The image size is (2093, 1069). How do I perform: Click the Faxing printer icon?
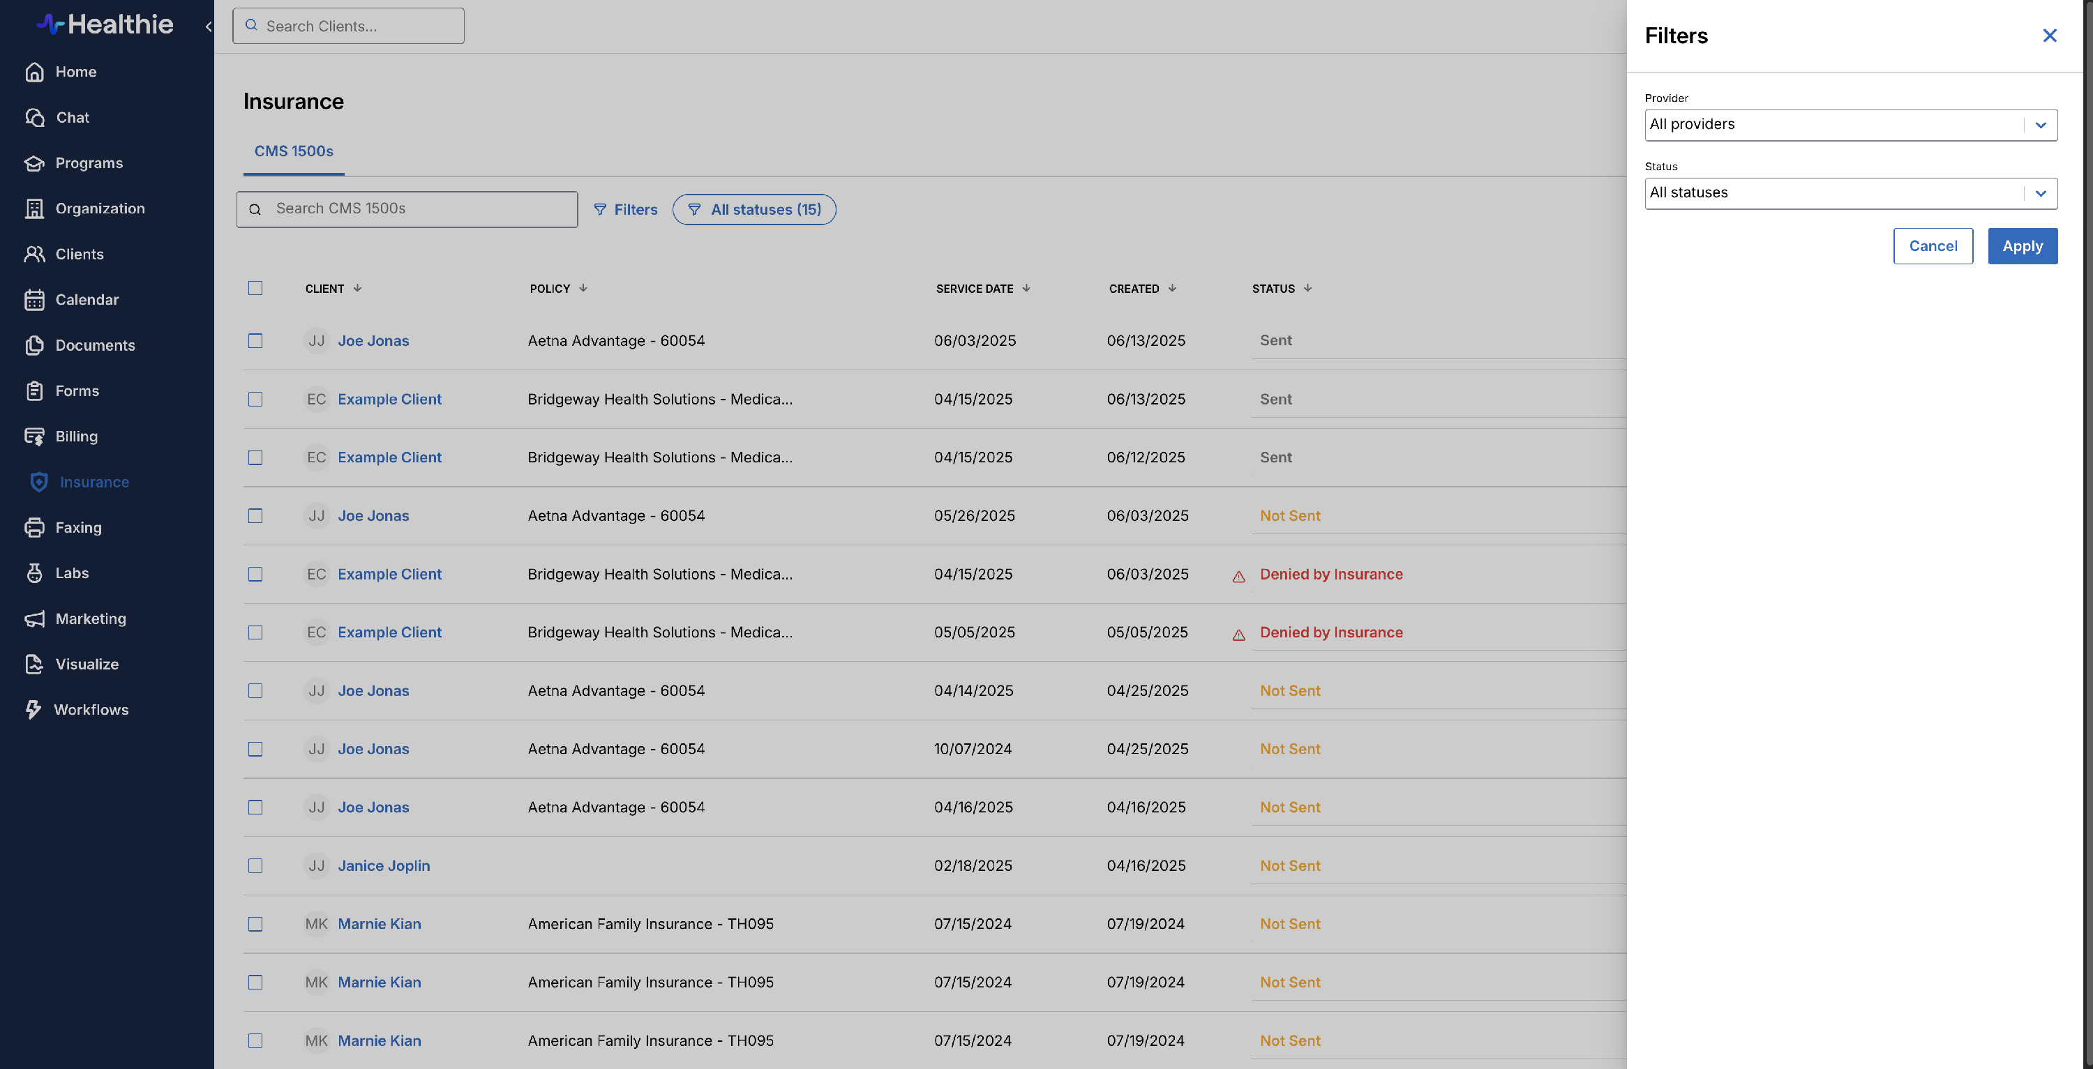click(34, 528)
